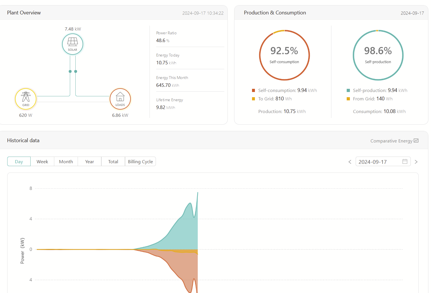Switch to the Year tab

point(89,161)
